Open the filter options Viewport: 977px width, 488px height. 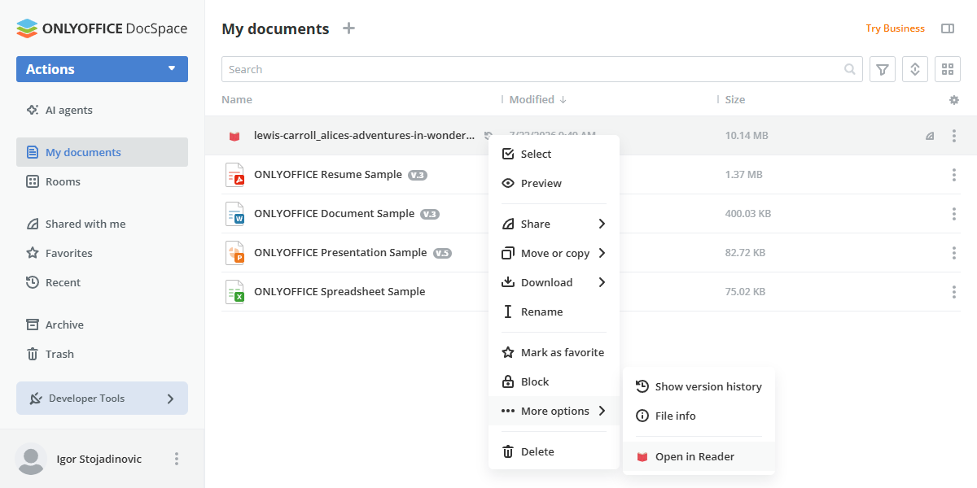(x=883, y=69)
